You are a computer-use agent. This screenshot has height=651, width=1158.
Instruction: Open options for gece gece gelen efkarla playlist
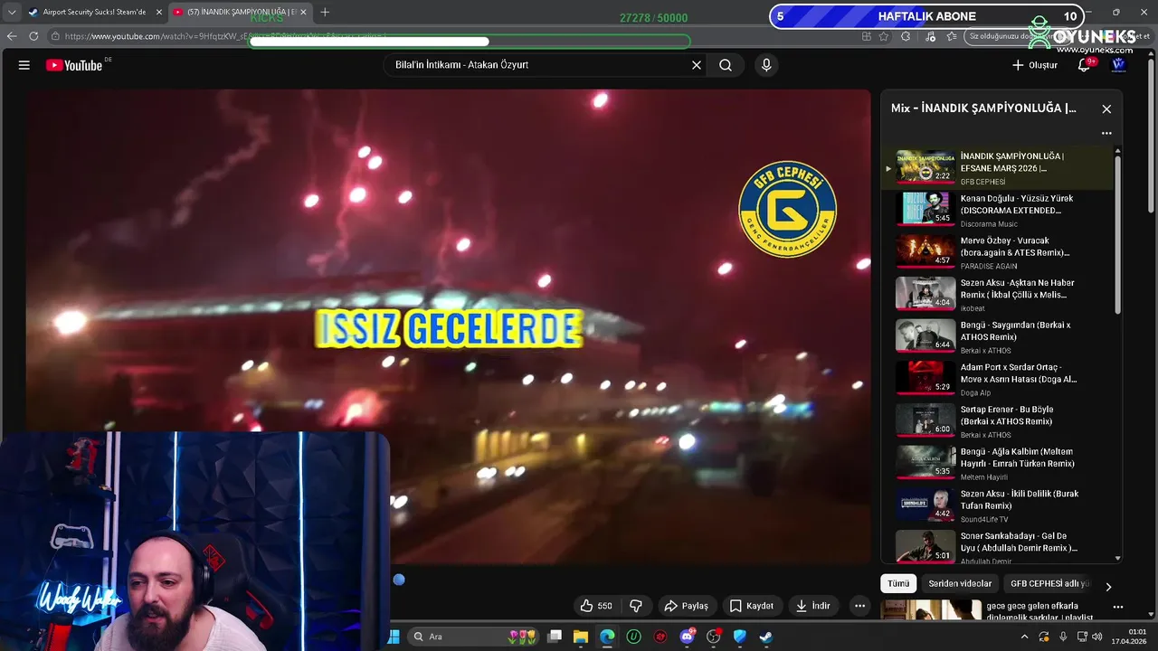pyautogui.click(x=1118, y=607)
